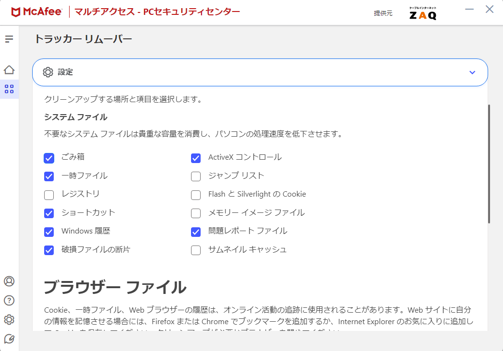Image resolution: width=503 pixels, height=351 pixels.
Task: Click クリーンアップする場所と項目を選択します text
Action: click(123, 99)
